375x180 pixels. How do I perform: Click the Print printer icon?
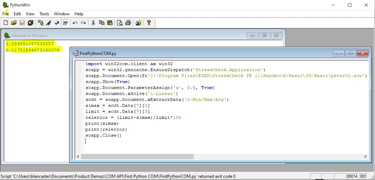tap(128, 23)
